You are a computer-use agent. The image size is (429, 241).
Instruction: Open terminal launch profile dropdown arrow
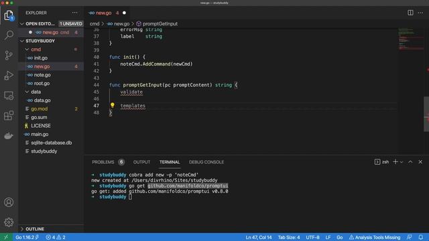pyautogui.click(x=402, y=162)
